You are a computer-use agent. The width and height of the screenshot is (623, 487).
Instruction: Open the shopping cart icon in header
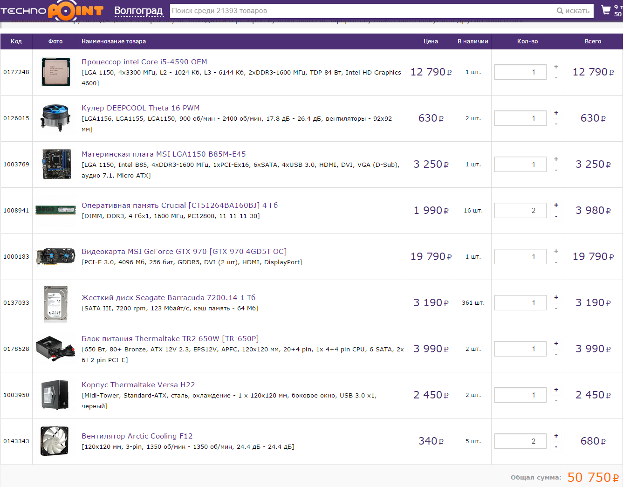[606, 10]
